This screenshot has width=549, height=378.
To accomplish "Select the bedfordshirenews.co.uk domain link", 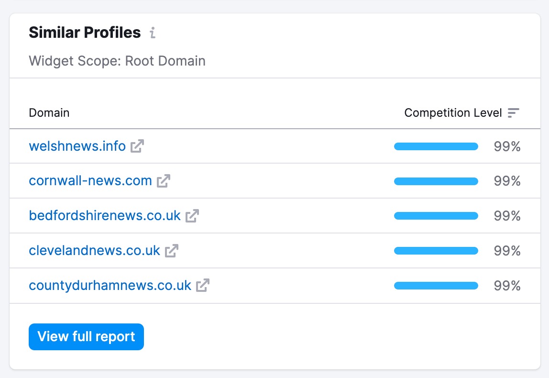I will tap(105, 215).
